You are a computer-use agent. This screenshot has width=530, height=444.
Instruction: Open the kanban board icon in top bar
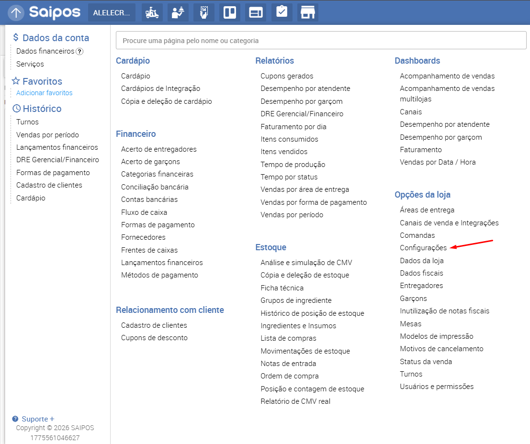point(230,12)
